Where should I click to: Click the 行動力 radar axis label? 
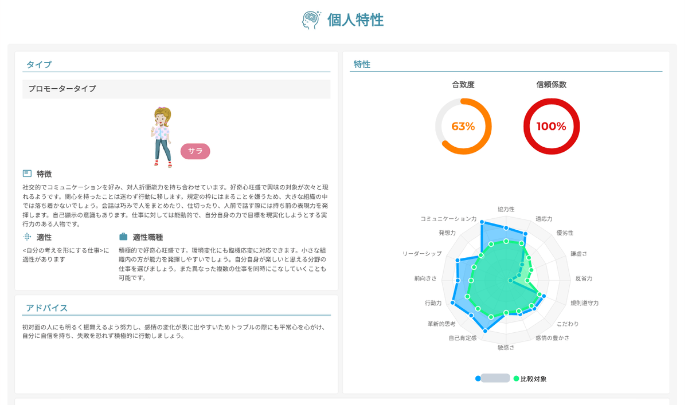pos(433,303)
